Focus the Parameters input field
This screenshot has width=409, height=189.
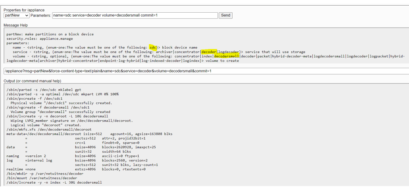pyautogui.click(x=135, y=15)
